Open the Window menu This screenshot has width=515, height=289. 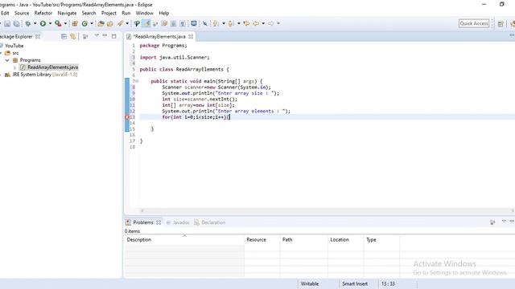[x=145, y=13]
